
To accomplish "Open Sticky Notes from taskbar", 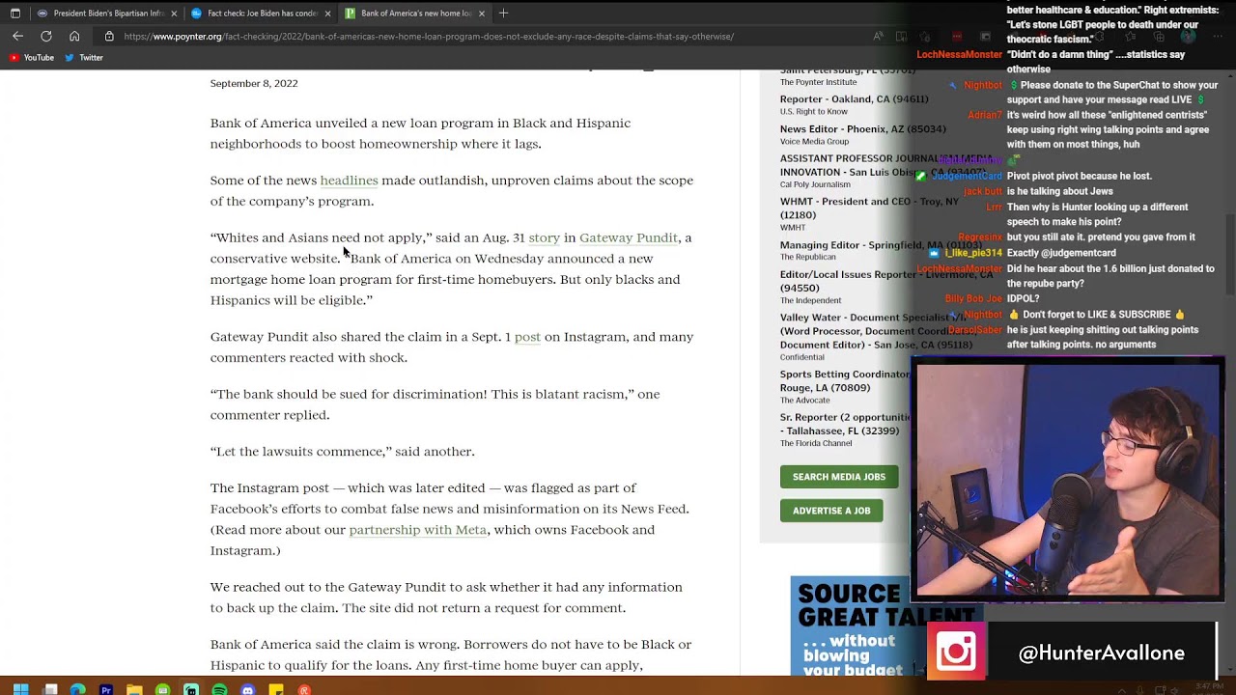I will [x=276, y=689].
